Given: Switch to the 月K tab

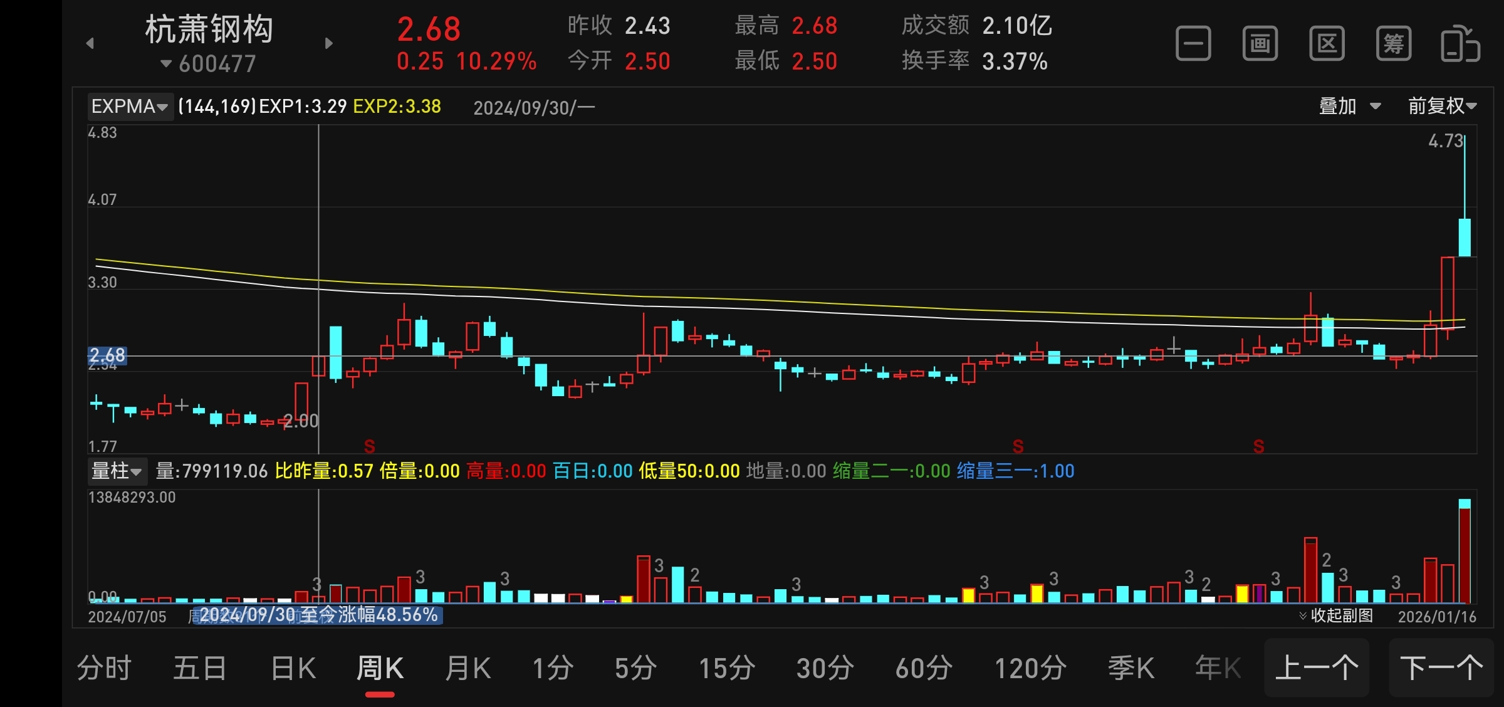Looking at the screenshot, I should (467, 668).
